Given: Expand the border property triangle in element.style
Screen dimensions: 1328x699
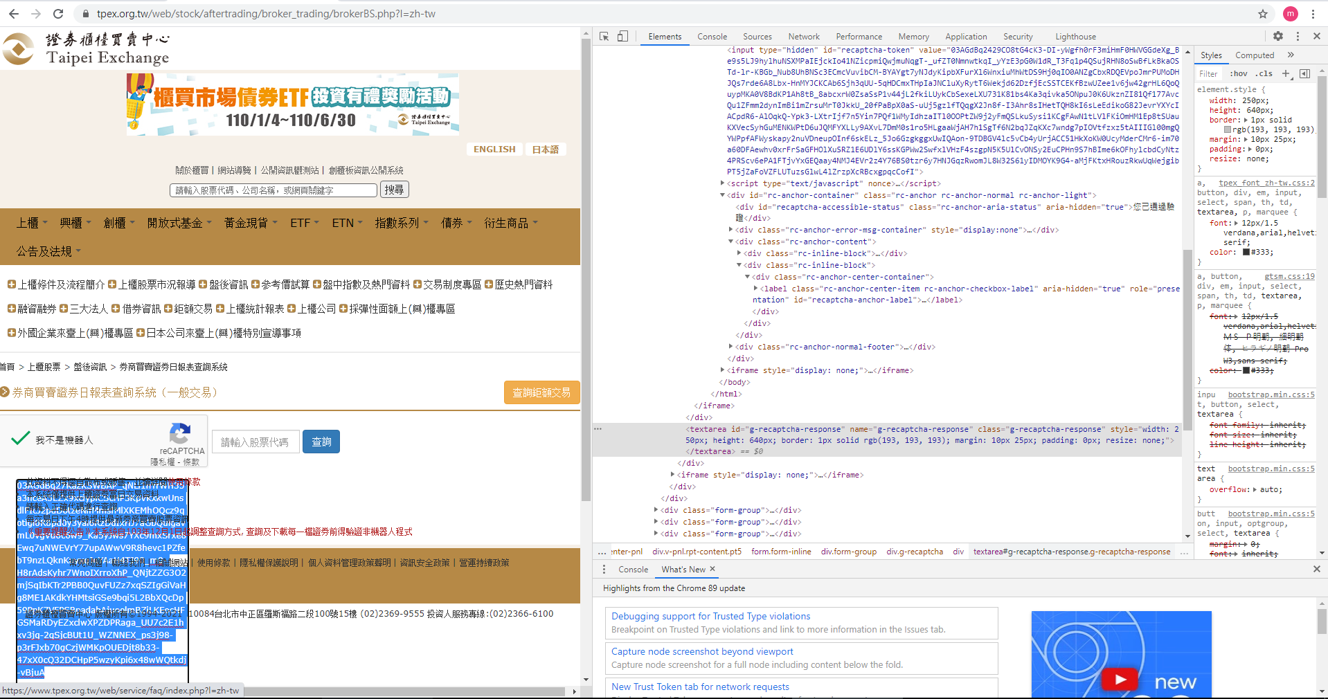Looking at the screenshot, I should coord(1246,120).
